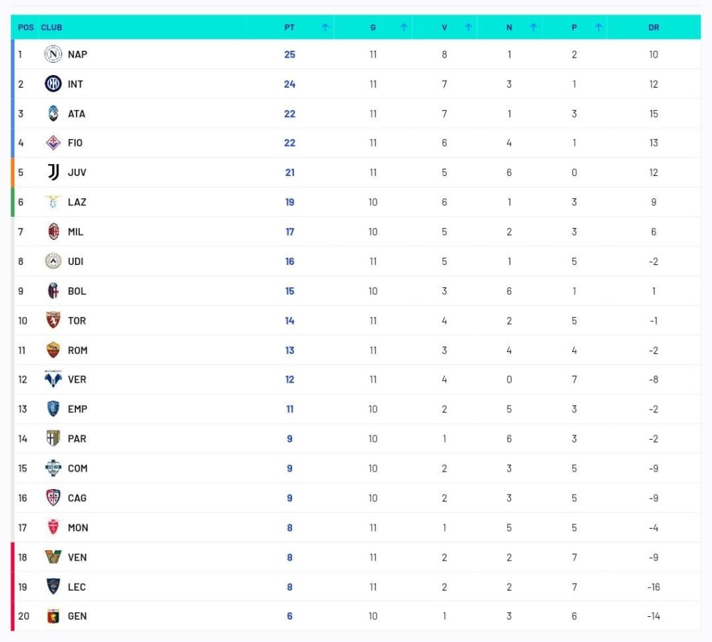Image resolution: width=712 pixels, height=642 pixels.
Task: Click the Inter club crest icon
Action: point(53,83)
